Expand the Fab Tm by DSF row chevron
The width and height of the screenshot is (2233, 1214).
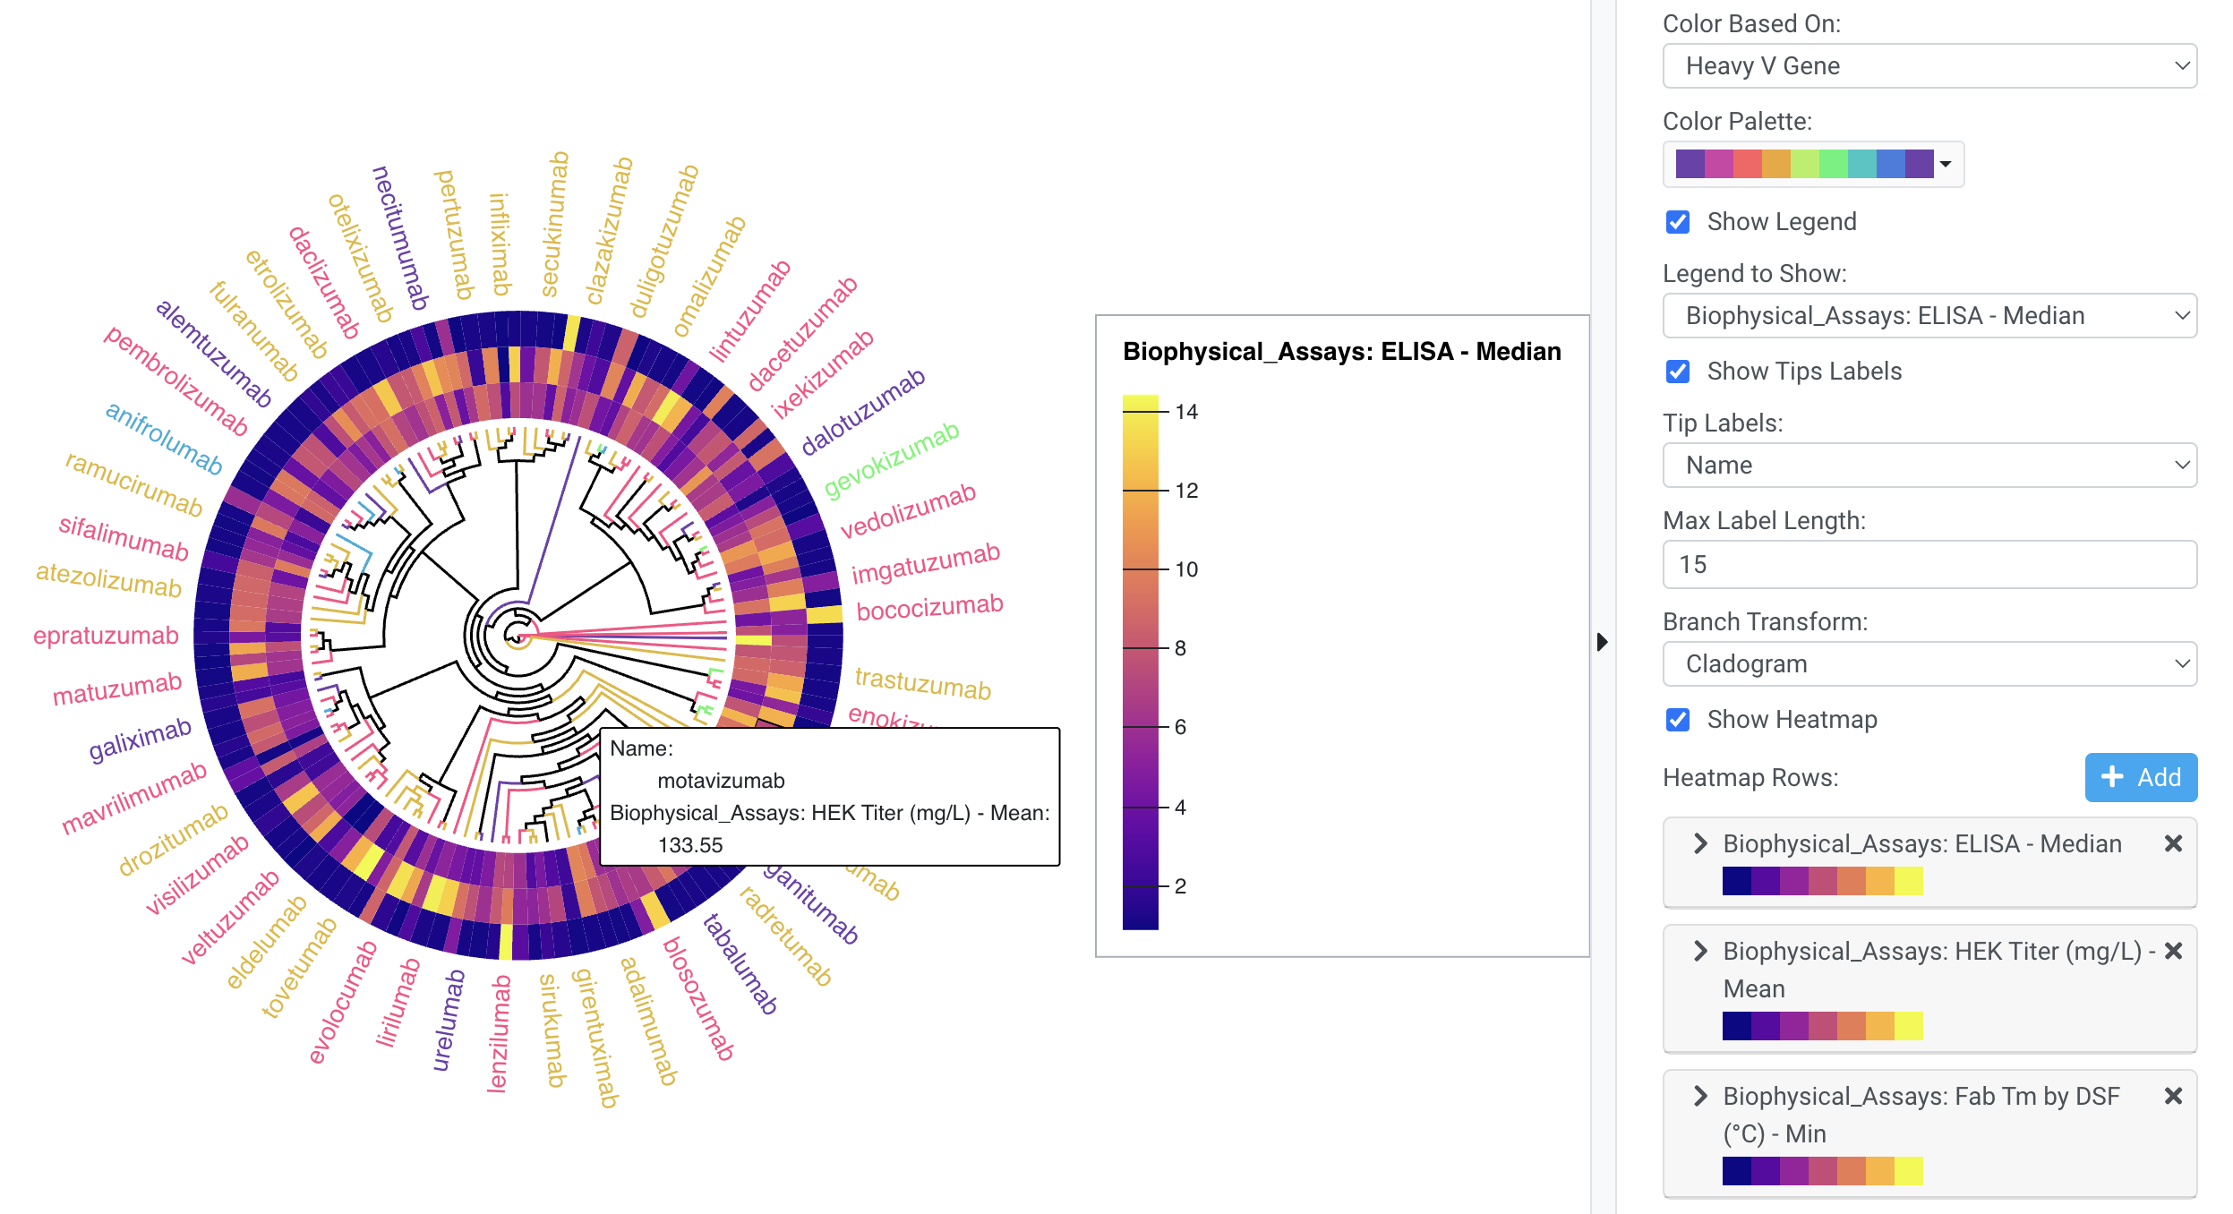(x=1699, y=1096)
